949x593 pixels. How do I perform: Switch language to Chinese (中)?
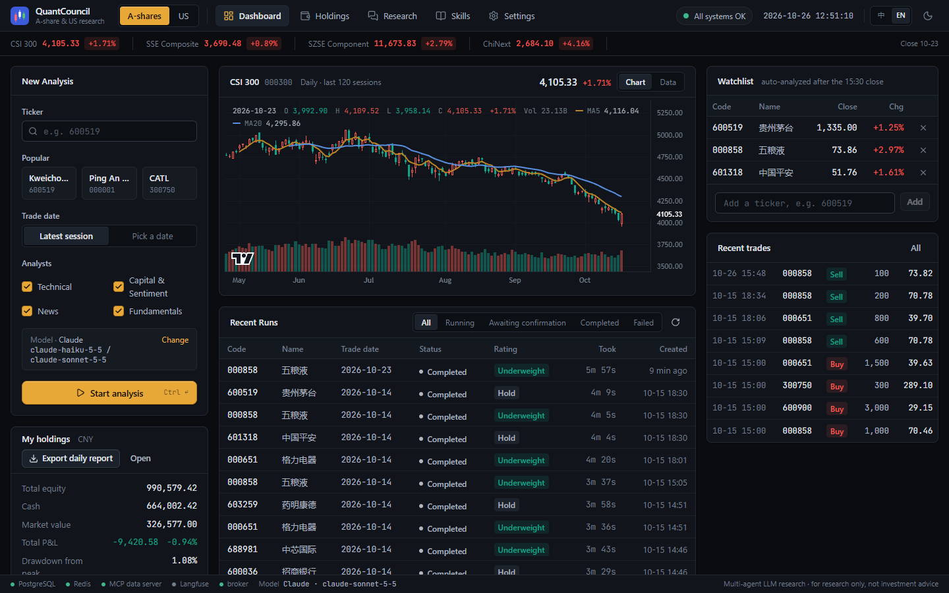(x=881, y=15)
